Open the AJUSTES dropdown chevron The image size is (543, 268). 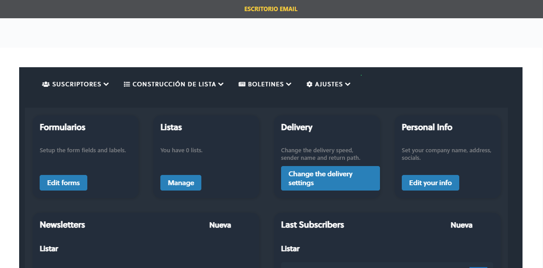348,84
